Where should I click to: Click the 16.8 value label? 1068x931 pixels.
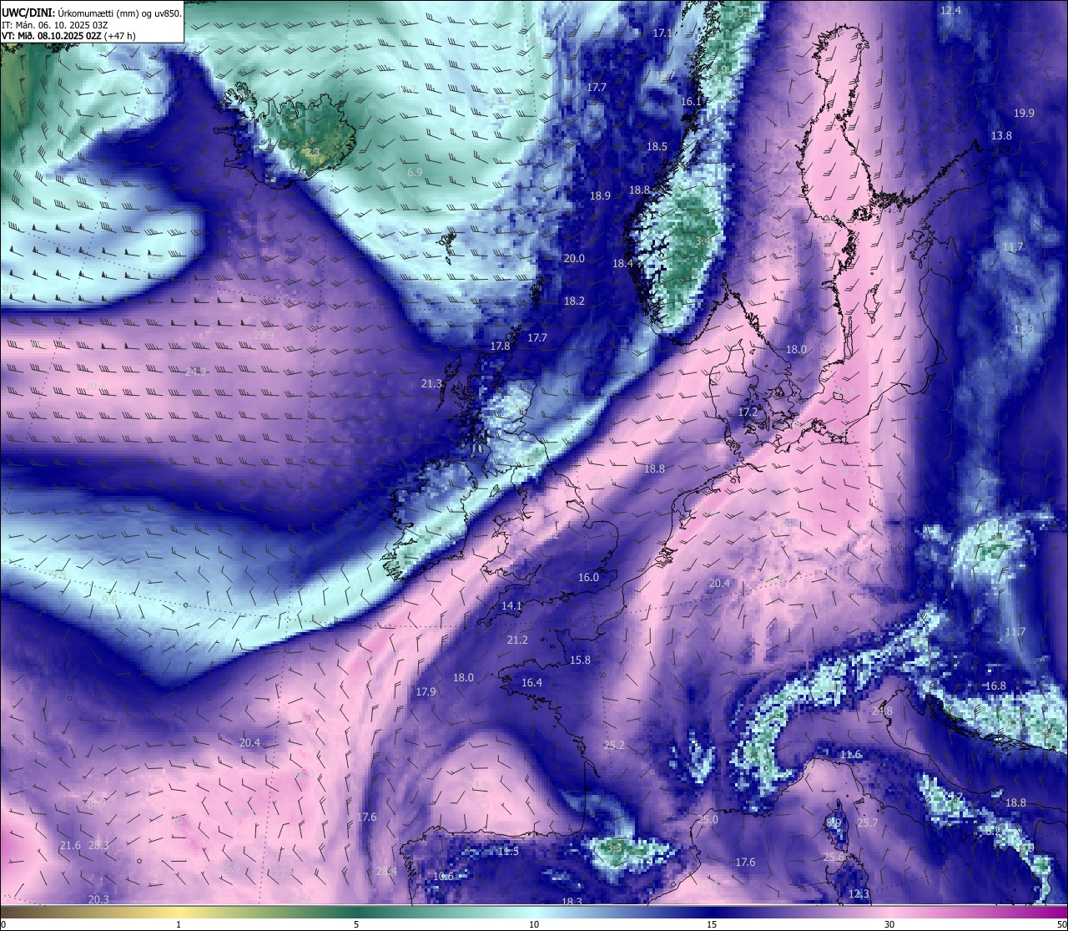(995, 686)
